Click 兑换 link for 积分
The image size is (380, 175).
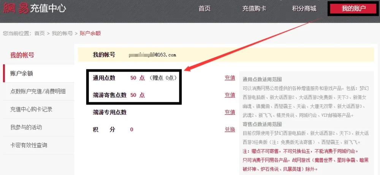pyautogui.click(x=230, y=129)
